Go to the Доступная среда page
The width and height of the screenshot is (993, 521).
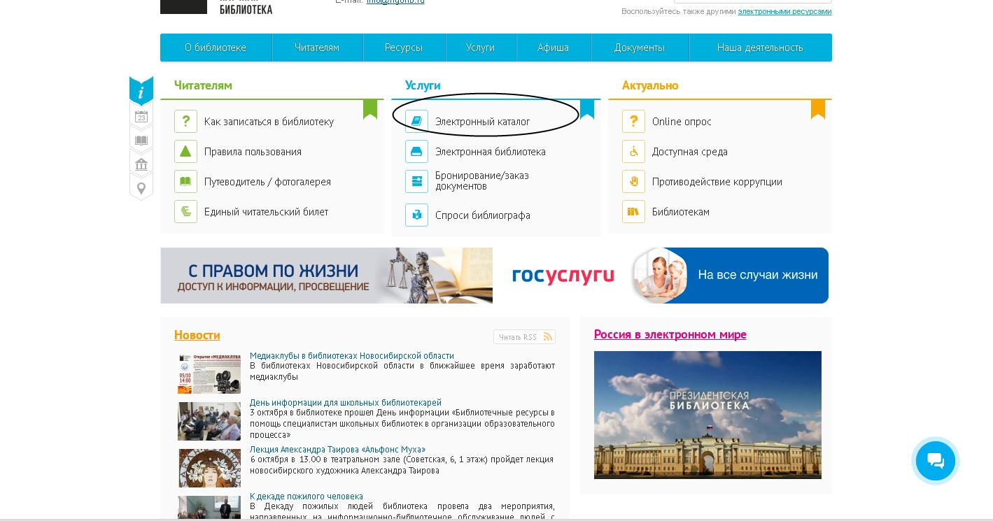[x=690, y=152]
